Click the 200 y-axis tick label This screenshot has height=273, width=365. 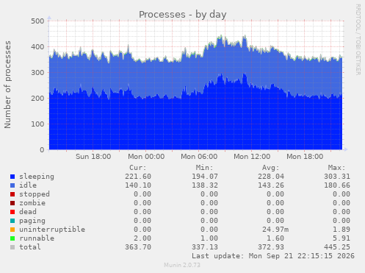[x=37, y=99]
